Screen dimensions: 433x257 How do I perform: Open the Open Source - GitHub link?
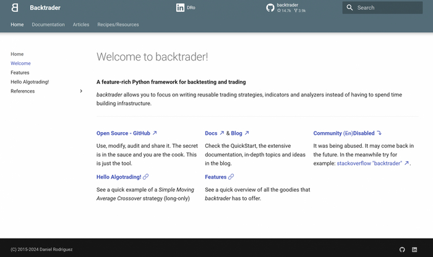point(123,133)
